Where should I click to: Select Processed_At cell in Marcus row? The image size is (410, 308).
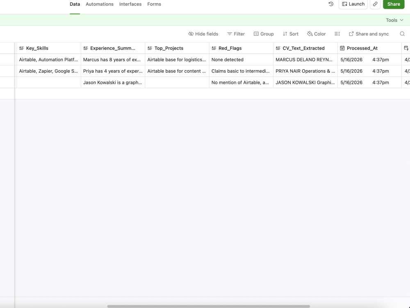[369, 60]
